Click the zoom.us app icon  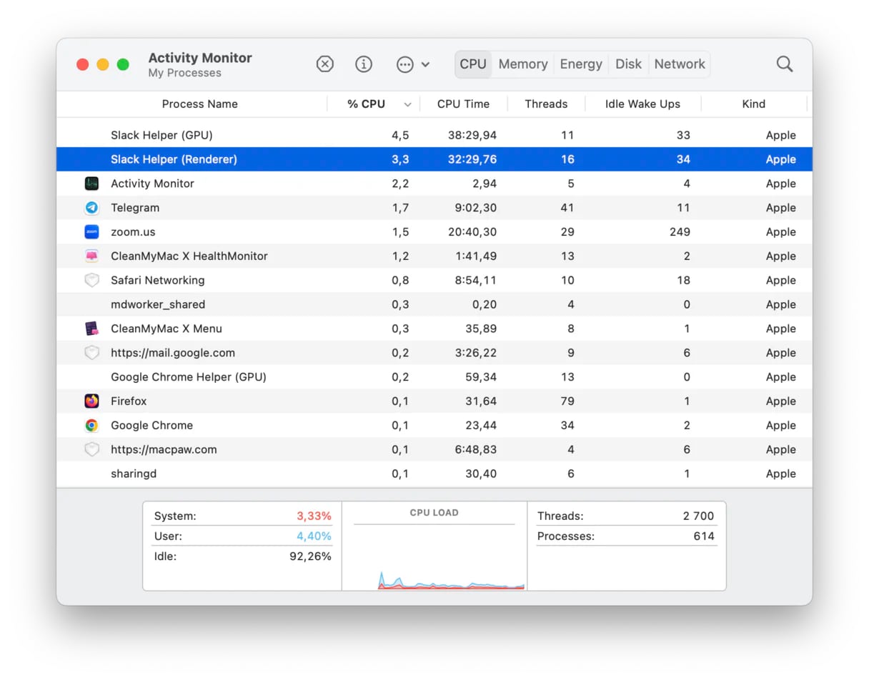pos(91,232)
